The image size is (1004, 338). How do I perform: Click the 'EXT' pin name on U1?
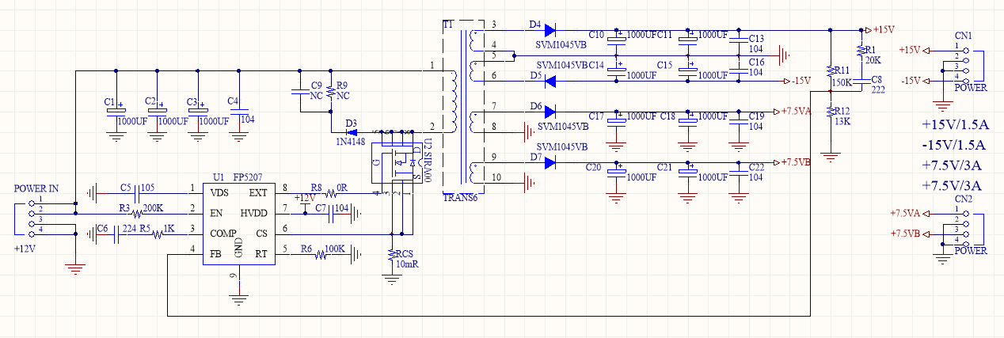(x=259, y=192)
